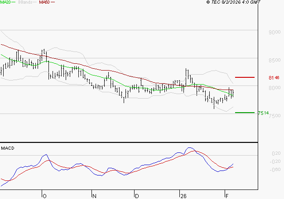The width and height of the screenshot is (284, 199).
Task: Click the 8500 price axis label
Action: 274,60
